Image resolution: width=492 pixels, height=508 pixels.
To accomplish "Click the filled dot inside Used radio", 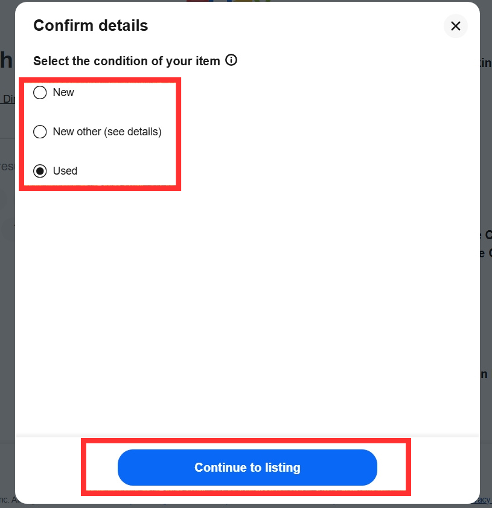I will click(x=40, y=171).
